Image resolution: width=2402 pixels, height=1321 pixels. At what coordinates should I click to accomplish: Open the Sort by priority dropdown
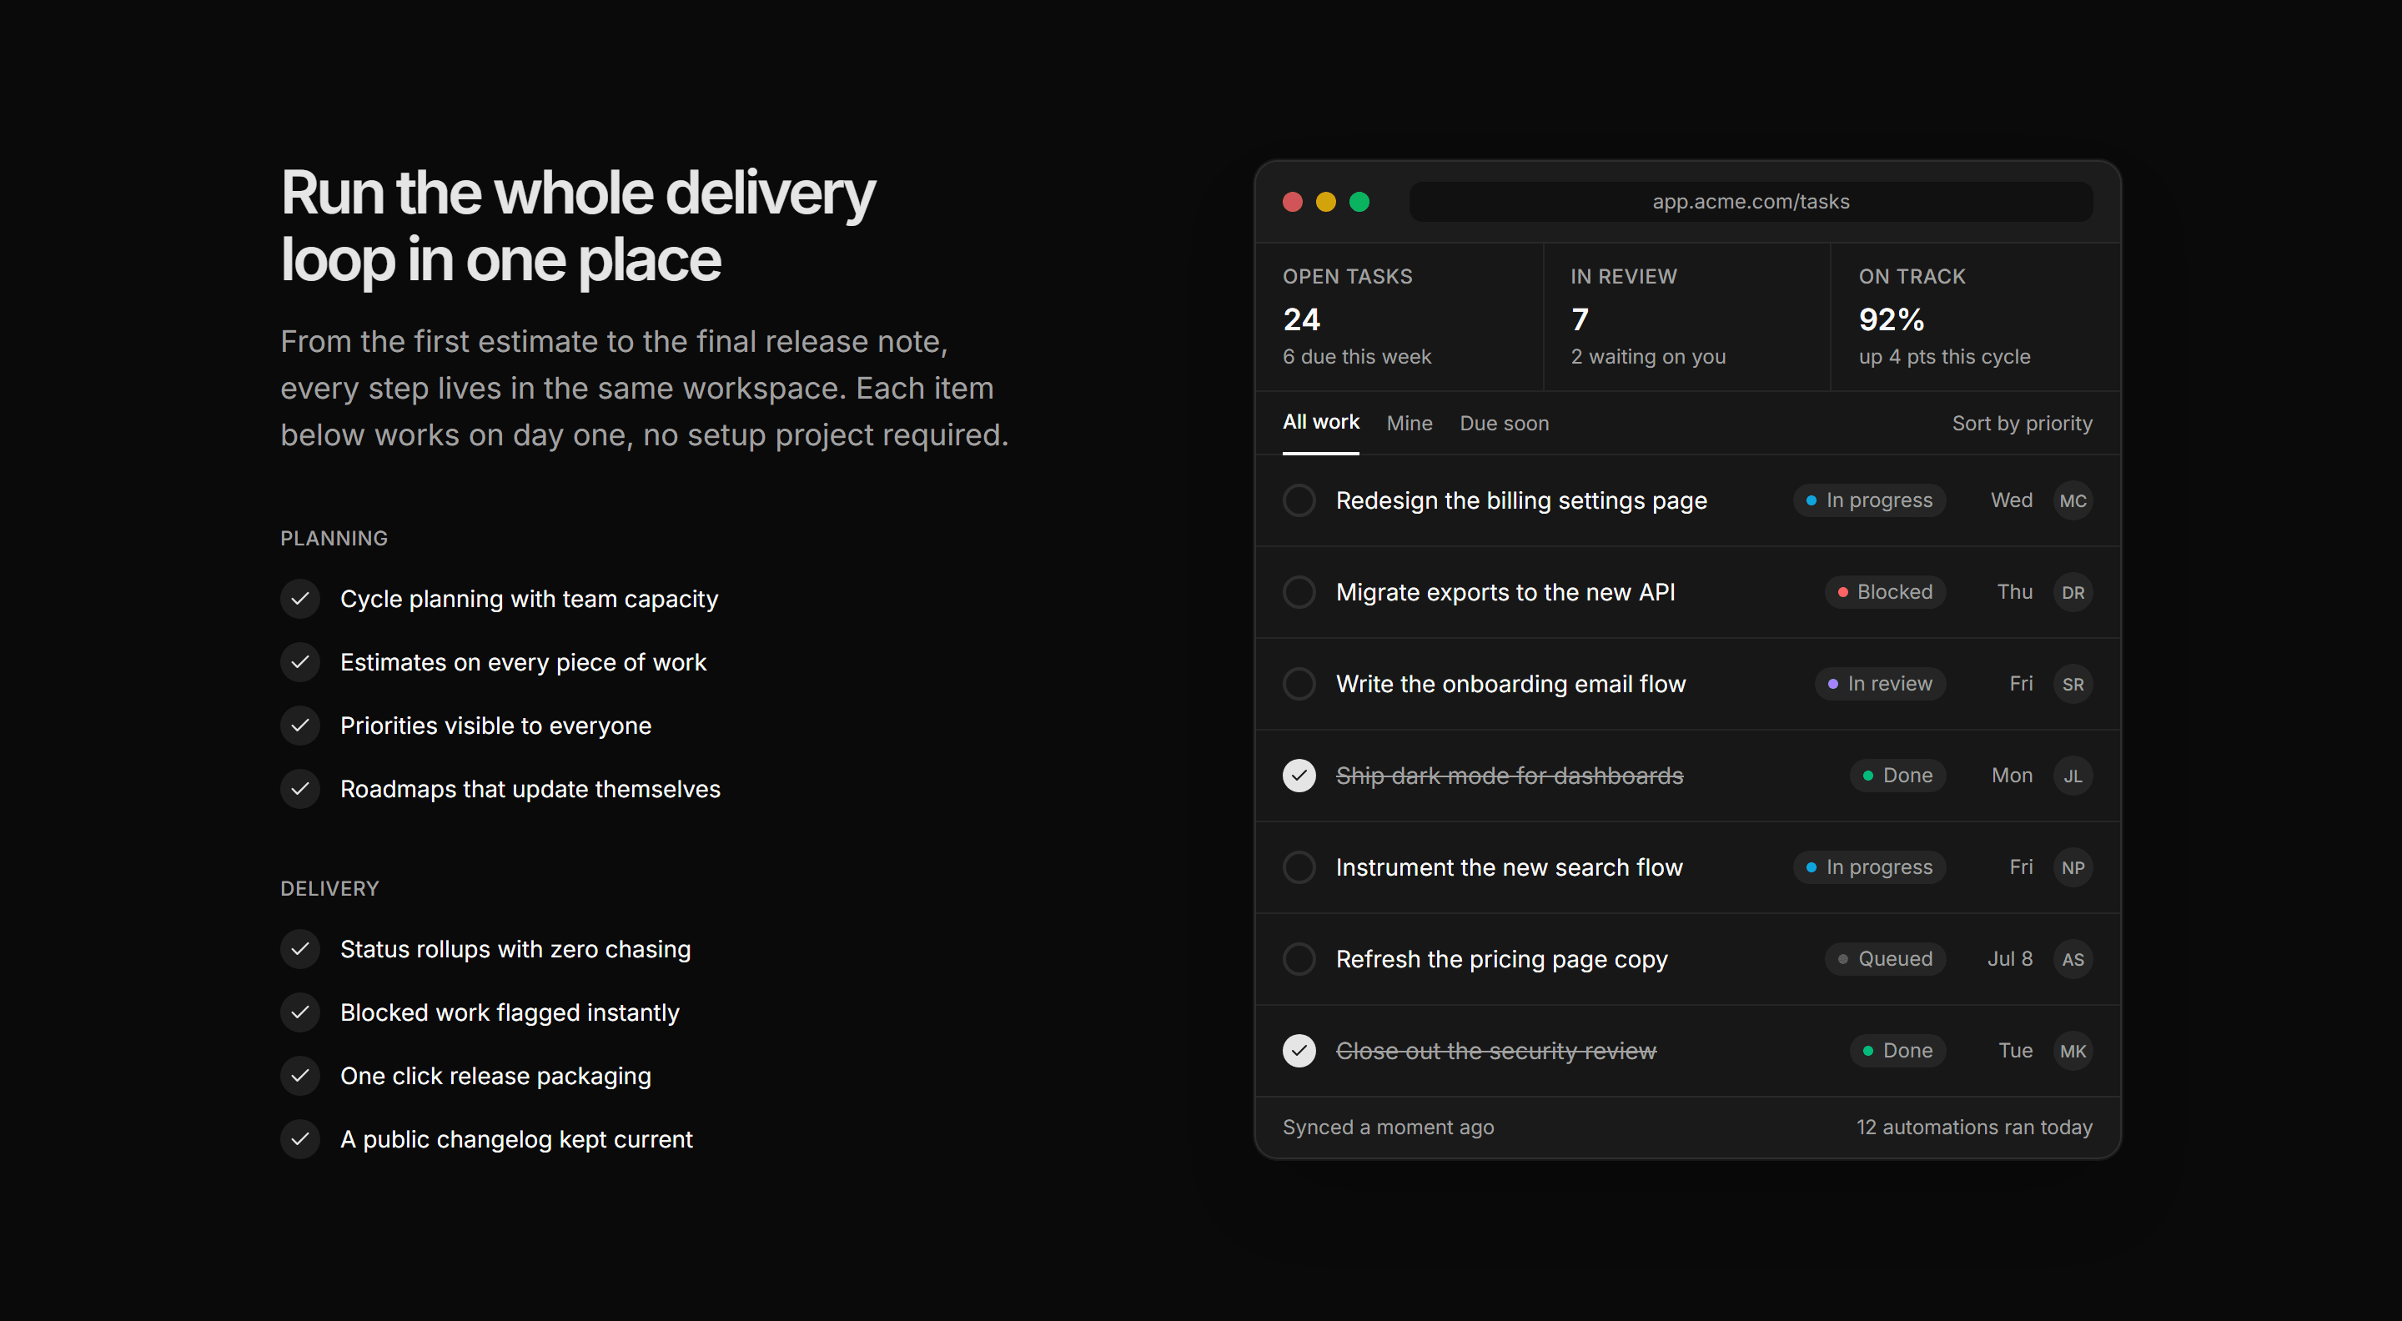2022,424
